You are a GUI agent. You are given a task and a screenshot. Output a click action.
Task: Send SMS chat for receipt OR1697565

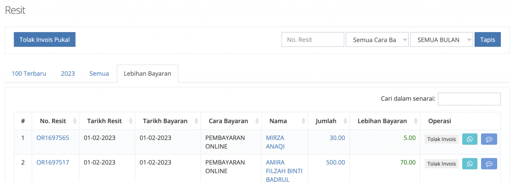[489, 139]
